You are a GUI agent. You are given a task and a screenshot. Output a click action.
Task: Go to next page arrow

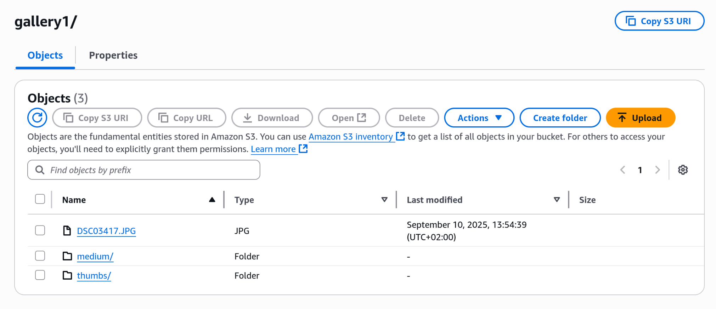coord(658,170)
